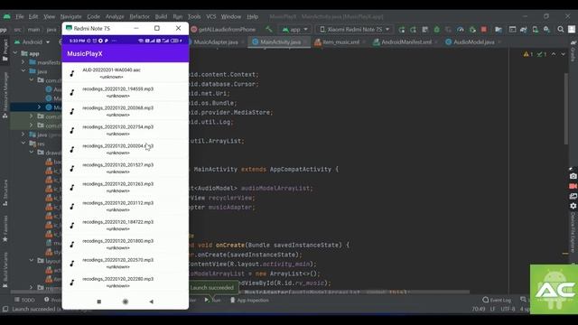Open the VCS menu
Image resolution: width=578 pixels, height=325 pixels.
211,16
